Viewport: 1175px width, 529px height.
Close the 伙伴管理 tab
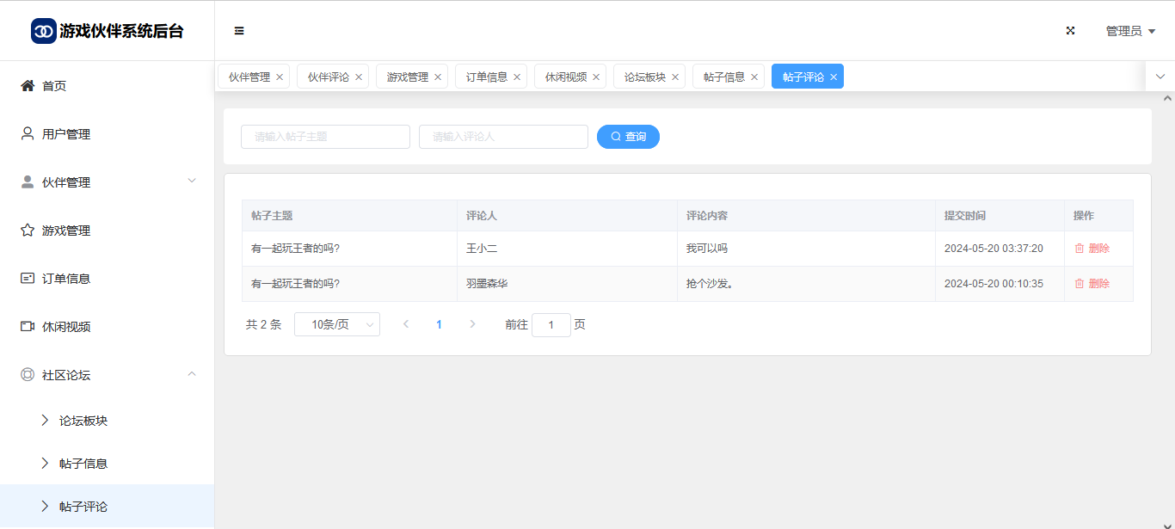pos(280,77)
